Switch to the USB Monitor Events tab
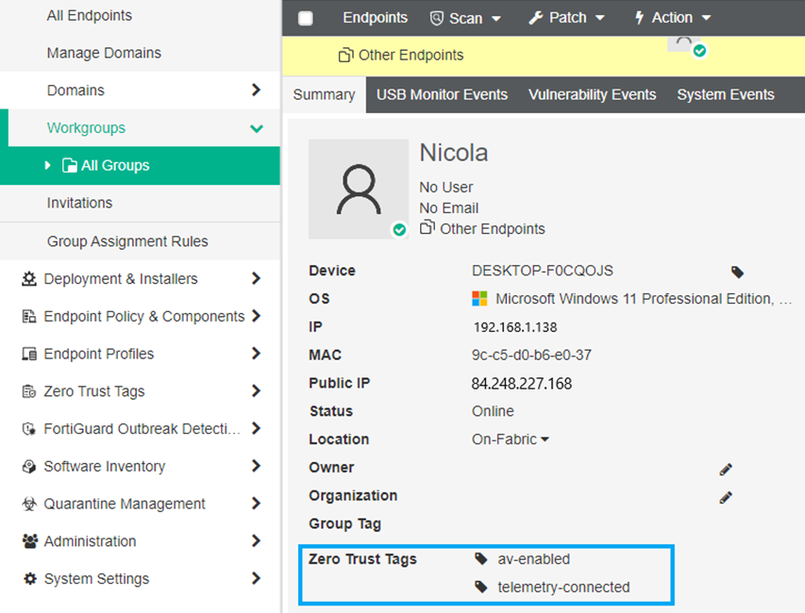805x613 pixels. coord(442,95)
